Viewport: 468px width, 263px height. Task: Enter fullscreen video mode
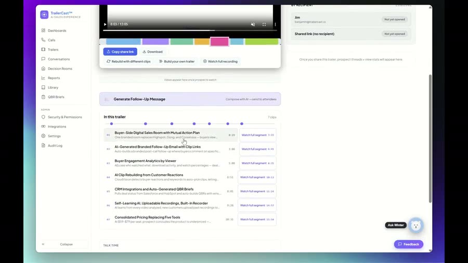click(264, 24)
